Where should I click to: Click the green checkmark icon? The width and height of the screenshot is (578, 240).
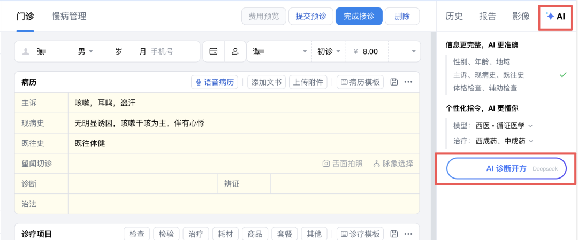(x=563, y=75)
